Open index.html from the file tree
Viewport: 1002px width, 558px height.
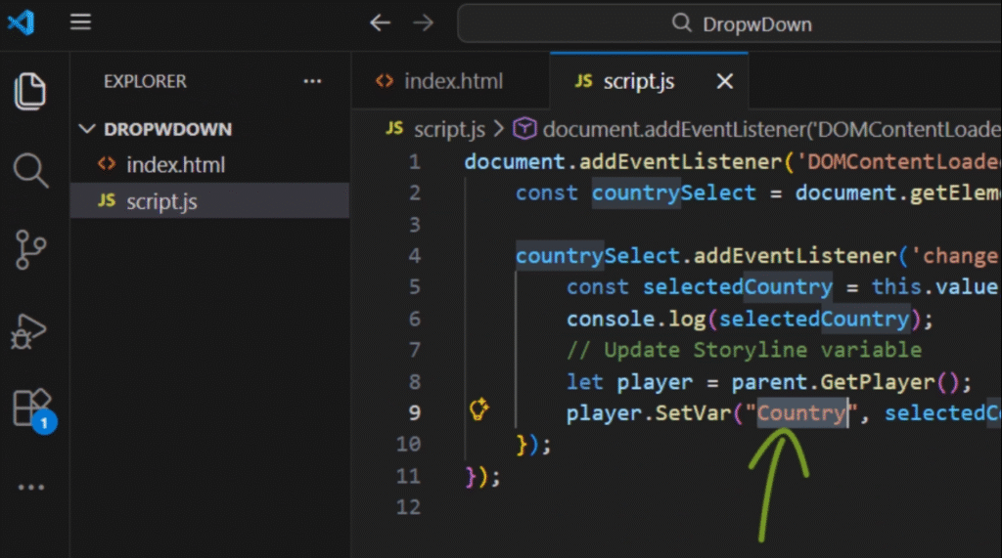pyautogui.click(x=175, y=164)
